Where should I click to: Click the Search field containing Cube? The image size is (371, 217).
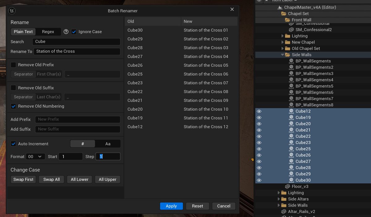(x=76, y=42)
